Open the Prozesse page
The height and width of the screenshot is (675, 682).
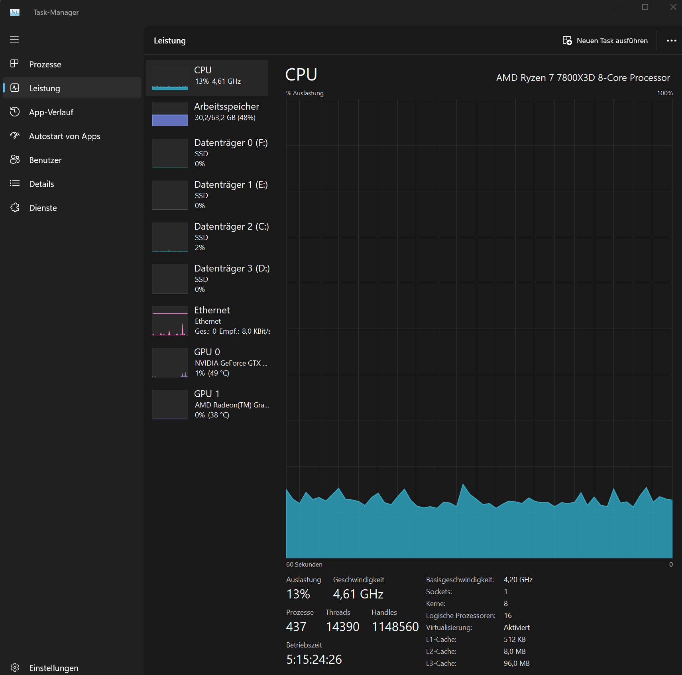[72, 64]
